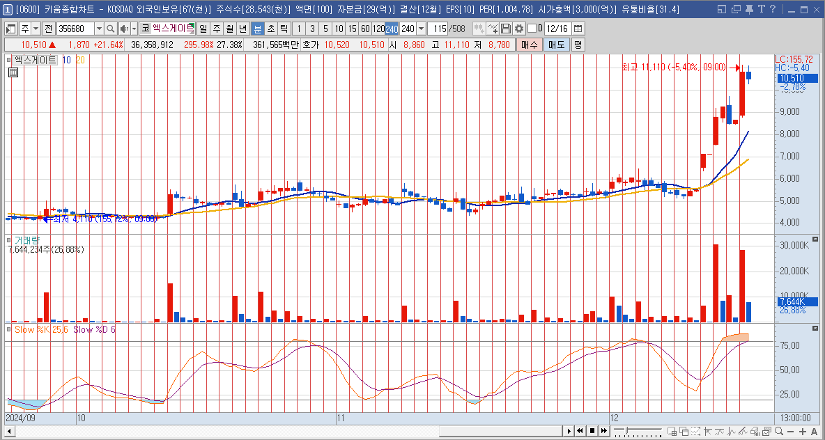Click the diagonal line drawing tool icon
Screen dimensions: 825x440
point(743,432)
